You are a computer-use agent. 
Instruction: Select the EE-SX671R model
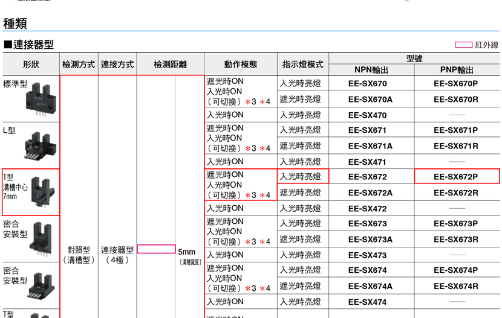pos(456,146)
